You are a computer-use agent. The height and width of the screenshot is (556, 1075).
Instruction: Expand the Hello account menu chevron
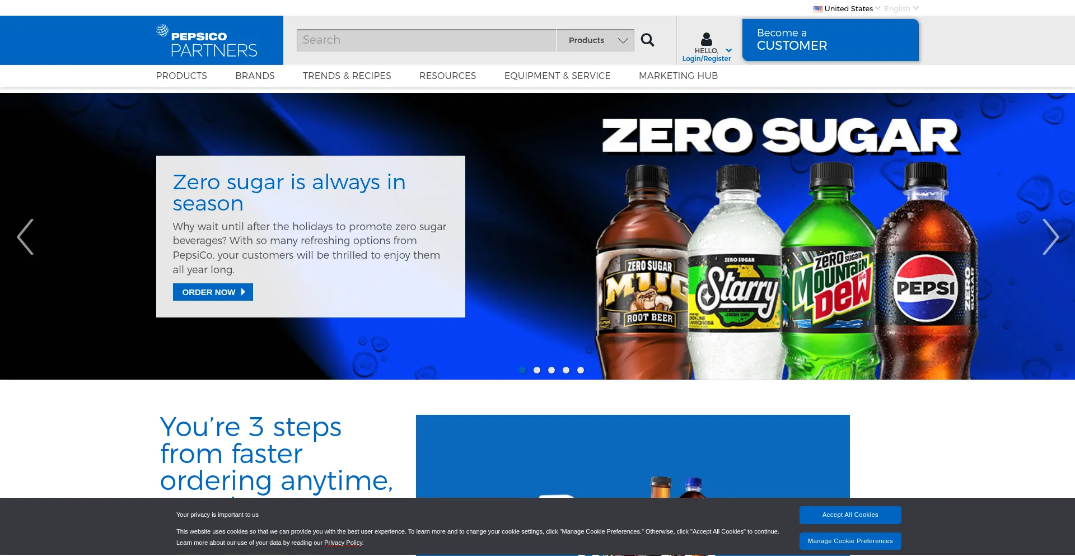click(x=728, y=50)
